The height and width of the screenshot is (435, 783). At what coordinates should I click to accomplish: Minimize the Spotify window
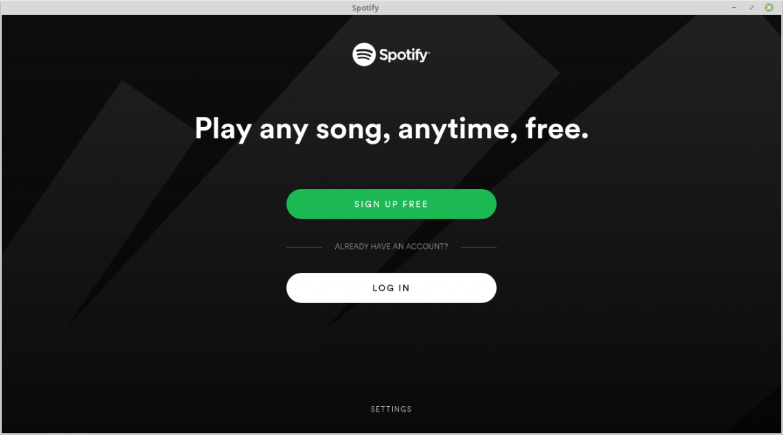[734, 8]
